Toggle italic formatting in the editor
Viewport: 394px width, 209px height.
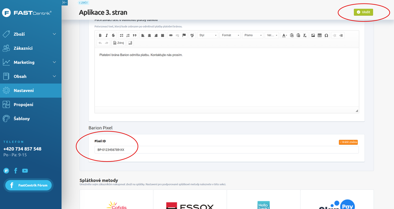pos(107,35)
